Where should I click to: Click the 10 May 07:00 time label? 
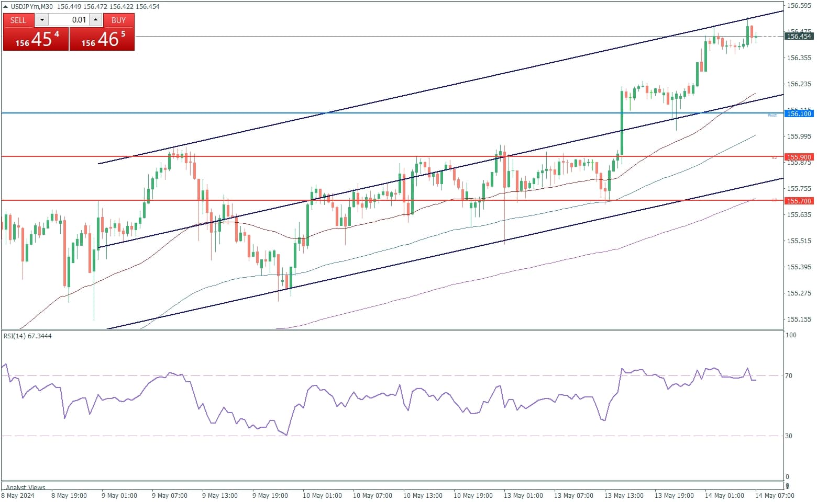click(x=372, y=496)
